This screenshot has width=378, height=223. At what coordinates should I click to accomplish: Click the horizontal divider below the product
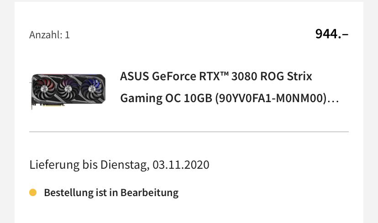tap(189, 132)
